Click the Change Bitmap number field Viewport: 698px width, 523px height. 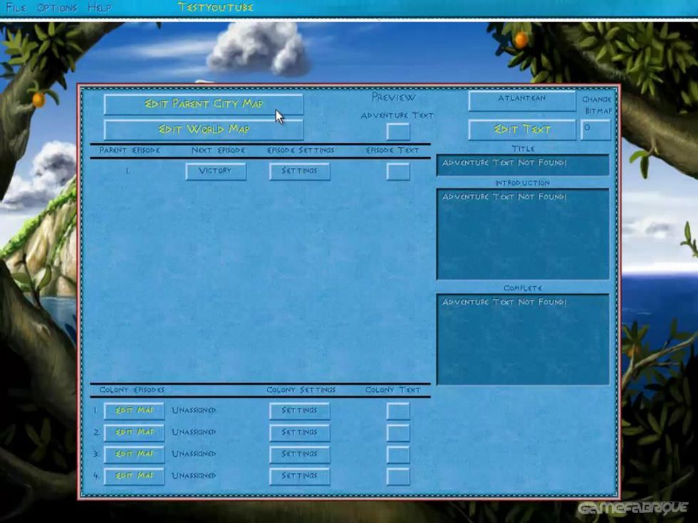click(x=595, y=130)
